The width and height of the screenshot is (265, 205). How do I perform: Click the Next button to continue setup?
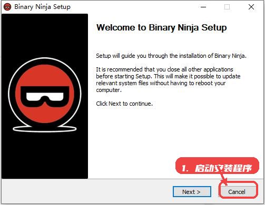pyautogui.click(x=192, y=192)
